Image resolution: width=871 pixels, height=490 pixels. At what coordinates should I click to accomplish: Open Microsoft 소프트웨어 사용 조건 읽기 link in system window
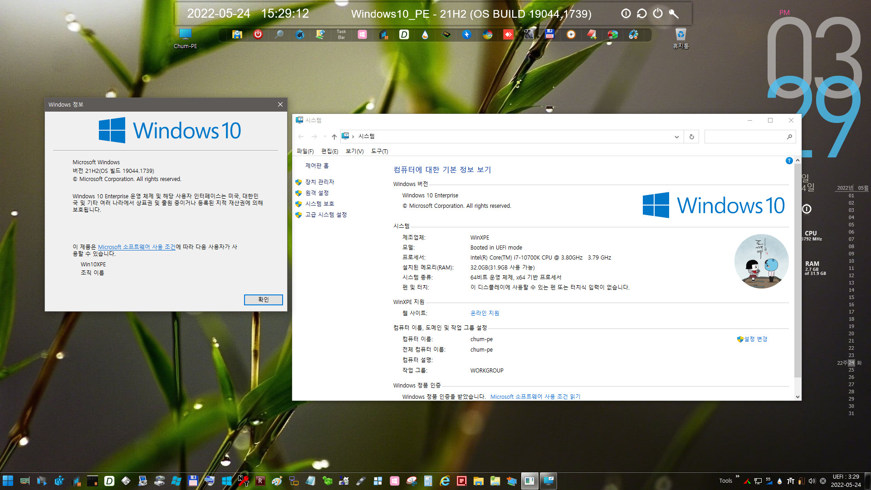click(x=535, y=397)
